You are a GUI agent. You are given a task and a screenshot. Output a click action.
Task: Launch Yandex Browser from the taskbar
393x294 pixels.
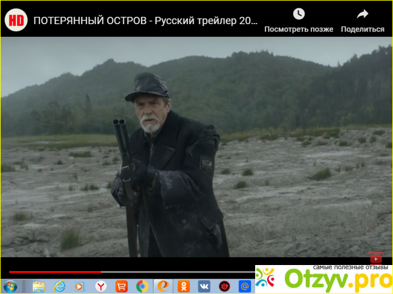tap(102, 286)
